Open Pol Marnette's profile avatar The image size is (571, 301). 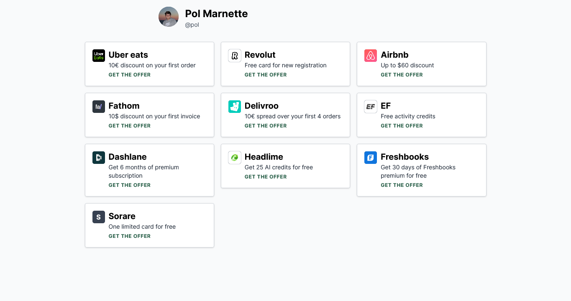[x=169, y=17]
